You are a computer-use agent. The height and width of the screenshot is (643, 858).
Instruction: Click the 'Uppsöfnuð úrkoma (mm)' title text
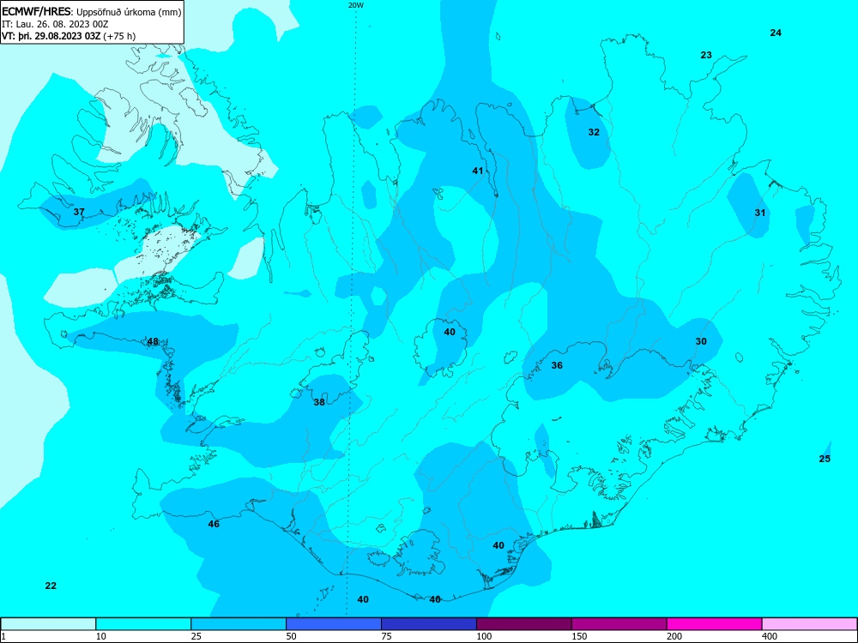(x=128, y=11)
